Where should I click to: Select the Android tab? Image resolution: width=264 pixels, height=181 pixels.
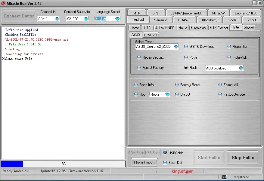138,20
